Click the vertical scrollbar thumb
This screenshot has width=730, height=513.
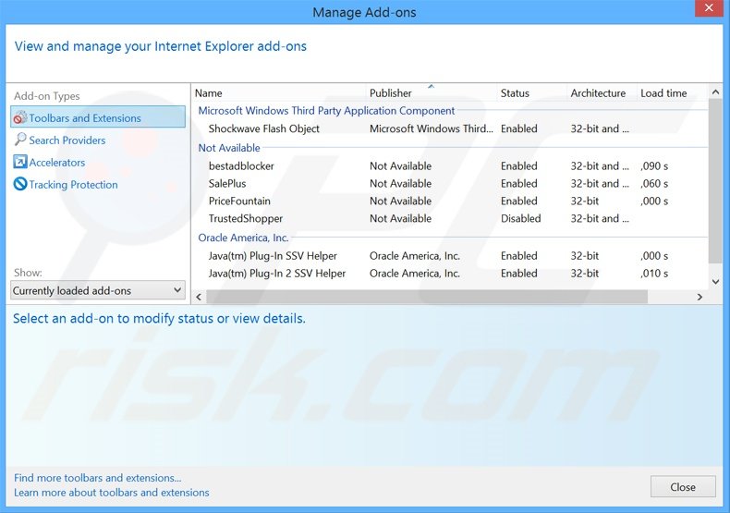click(x=715, y=180)
